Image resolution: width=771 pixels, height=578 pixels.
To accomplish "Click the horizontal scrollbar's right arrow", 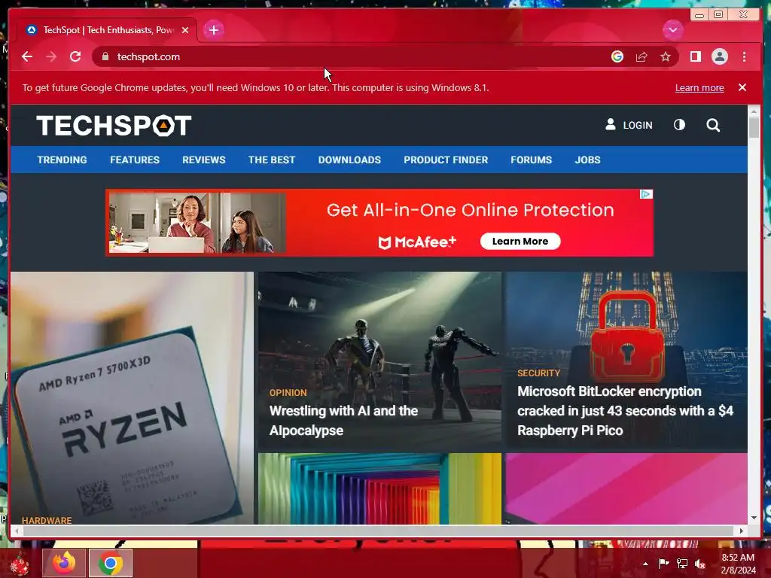I will pyautogui.click(x=742, y=531).
